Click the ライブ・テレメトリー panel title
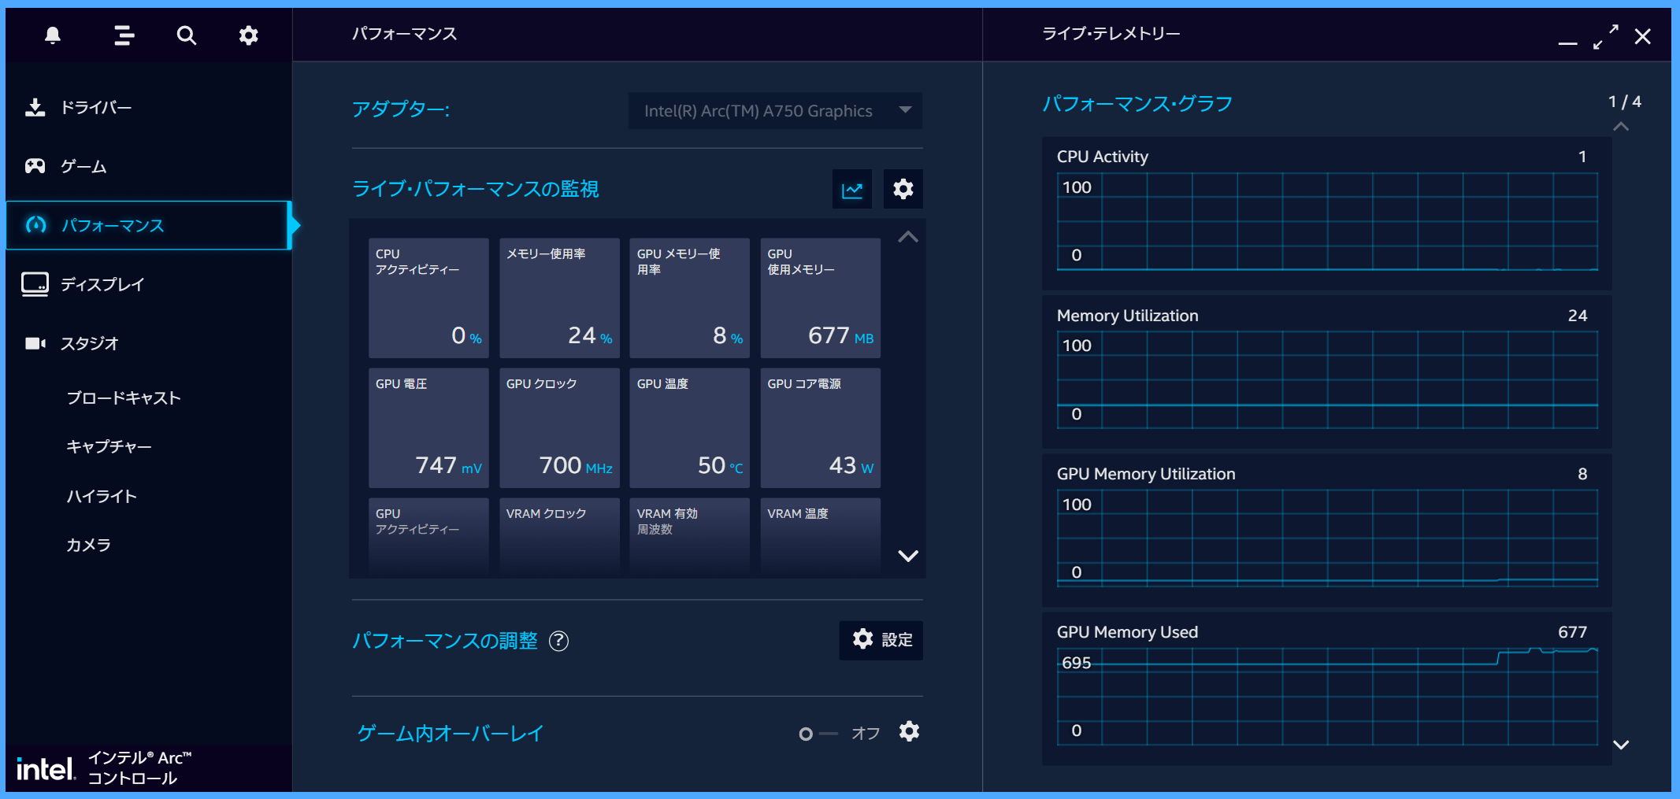Image resolution: width=1680 pixels, height=799 pixels. (1111, 34)
